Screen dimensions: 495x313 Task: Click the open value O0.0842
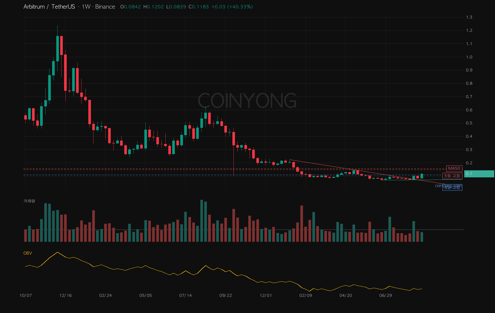coord(131,7)
